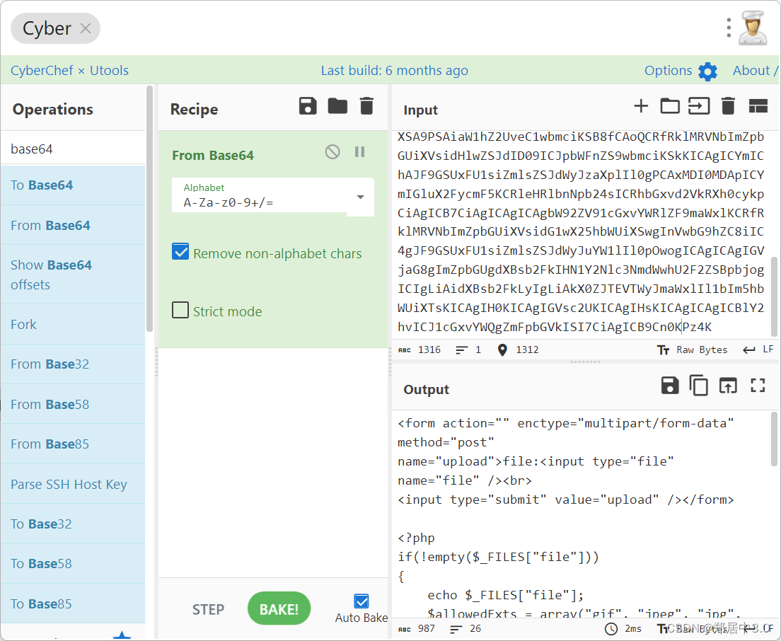Select To Base32 operation
Viewport: 781px width, 641px height.
pyautogui.click(x=74, y=524)
